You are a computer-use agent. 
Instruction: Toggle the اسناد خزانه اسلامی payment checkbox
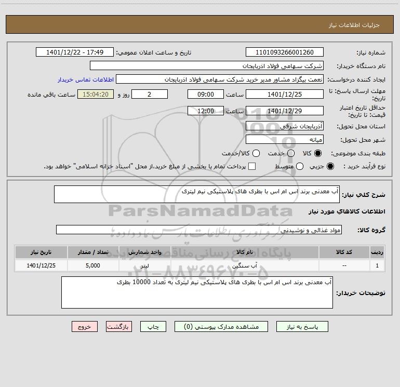(x=252, y=166)
